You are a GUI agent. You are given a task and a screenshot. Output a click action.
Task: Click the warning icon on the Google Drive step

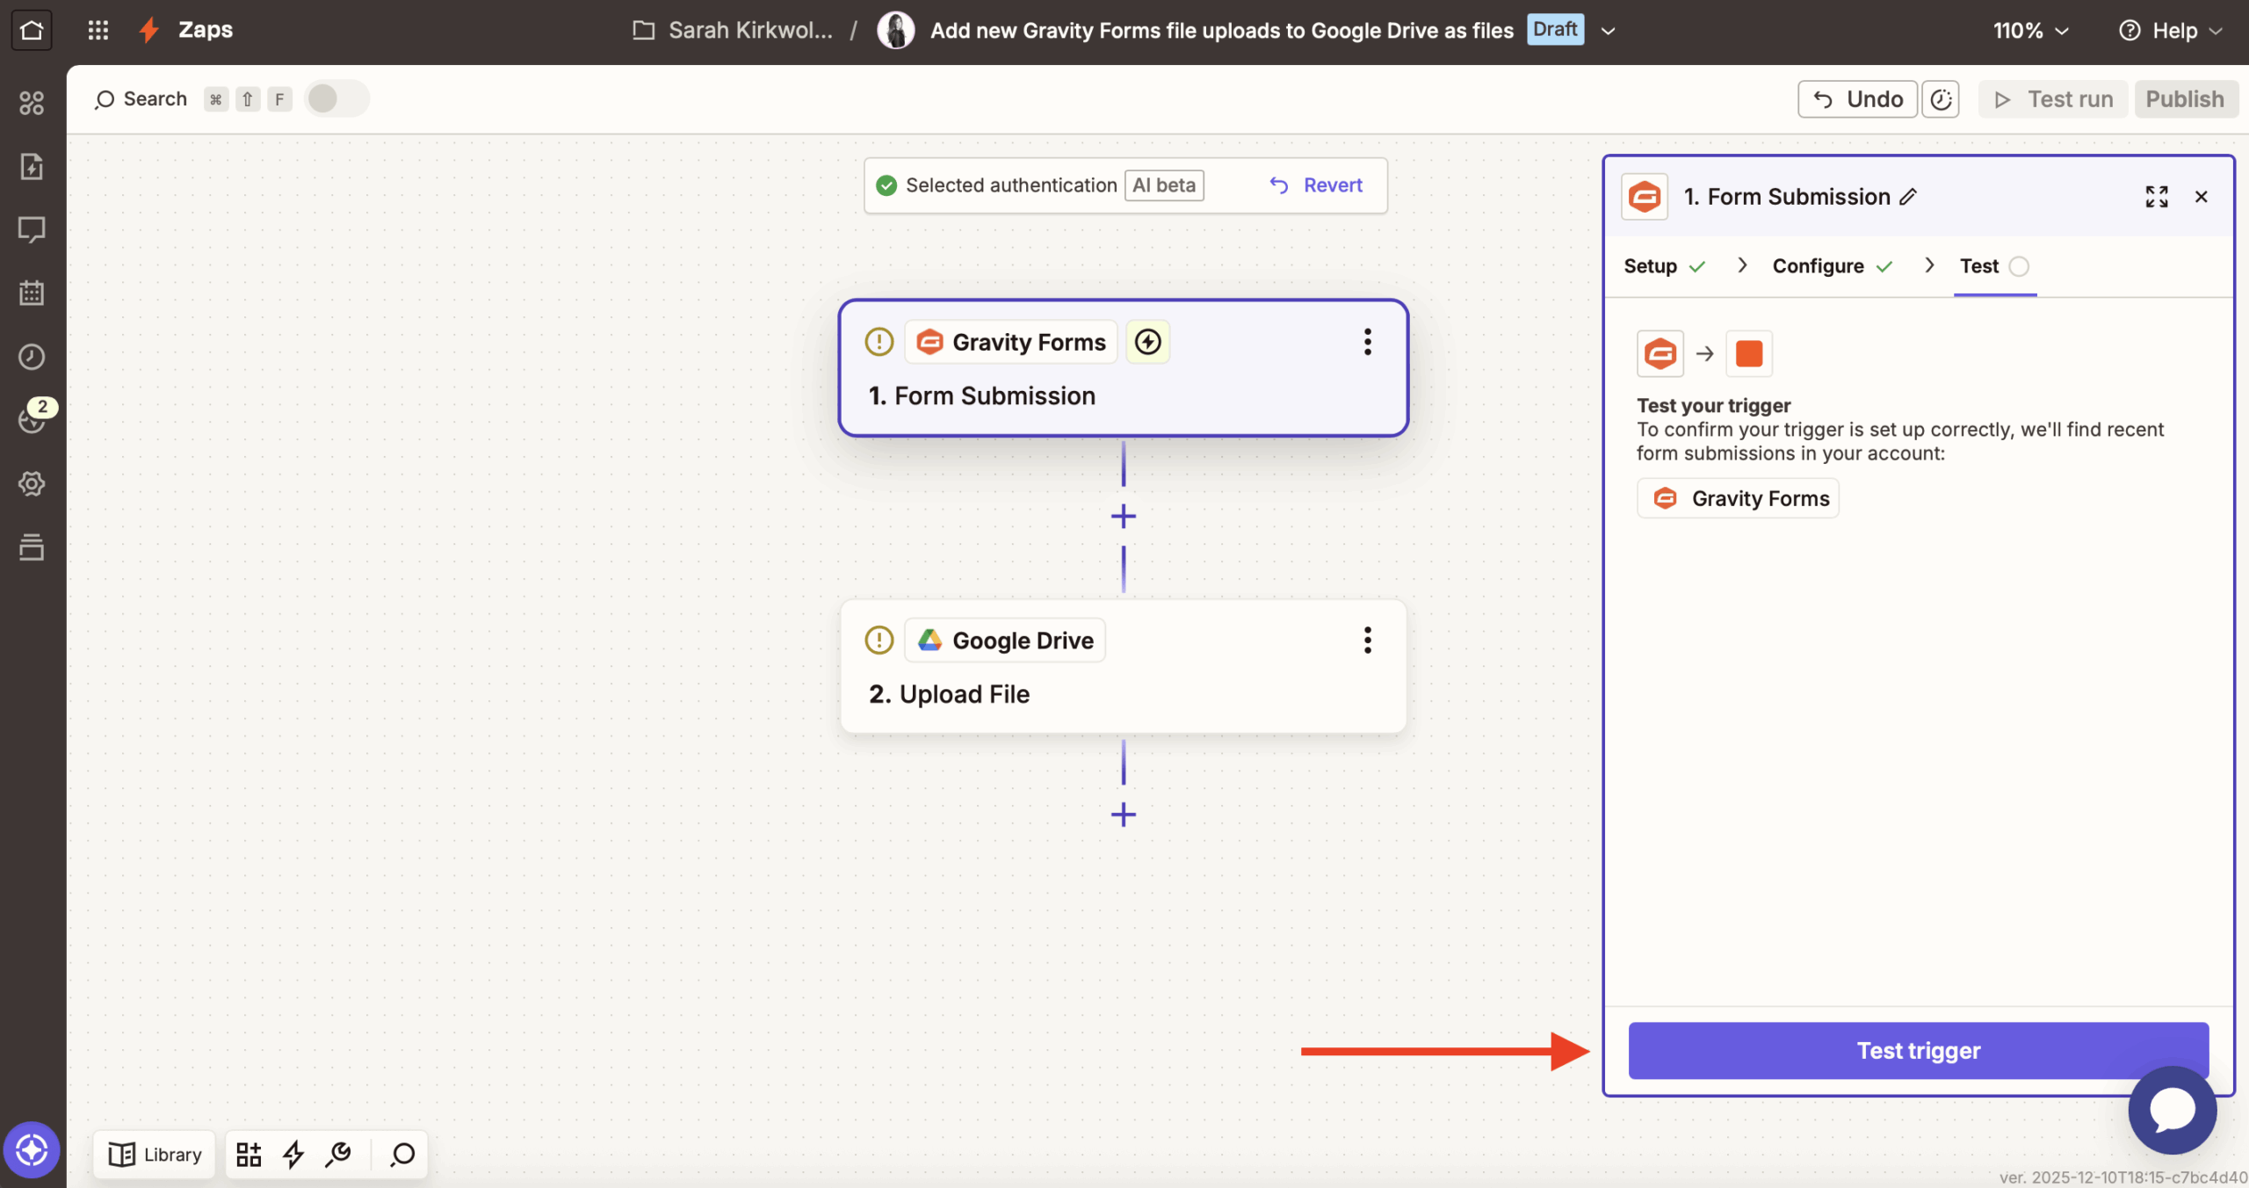[x=878, y=640]
